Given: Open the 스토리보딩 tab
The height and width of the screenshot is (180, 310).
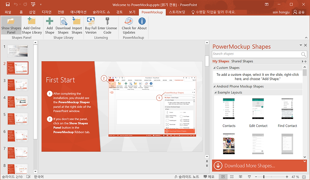Looking at the screenshot, I should coord(177,12).
